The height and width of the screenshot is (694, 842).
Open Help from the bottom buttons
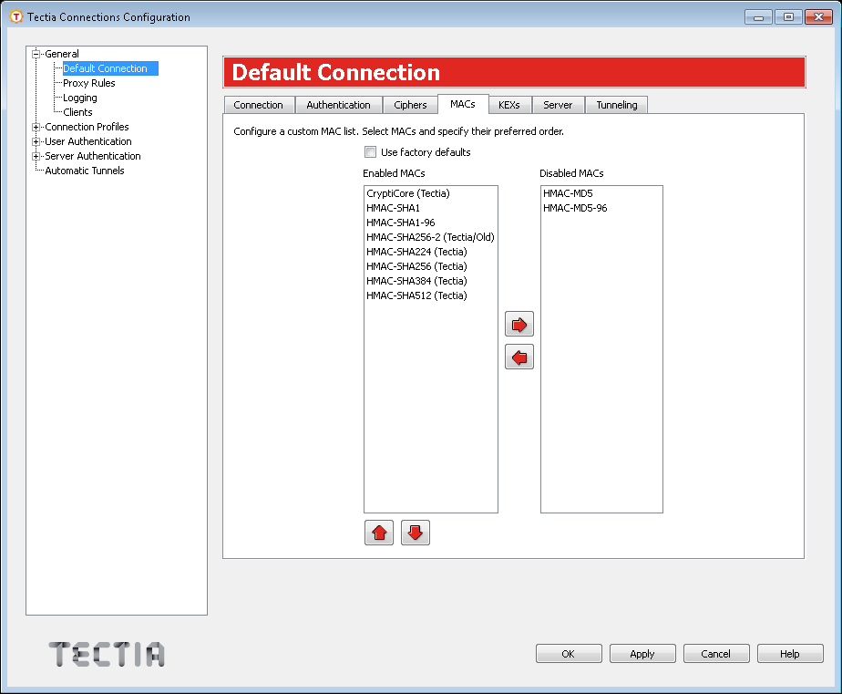point(790,654)
